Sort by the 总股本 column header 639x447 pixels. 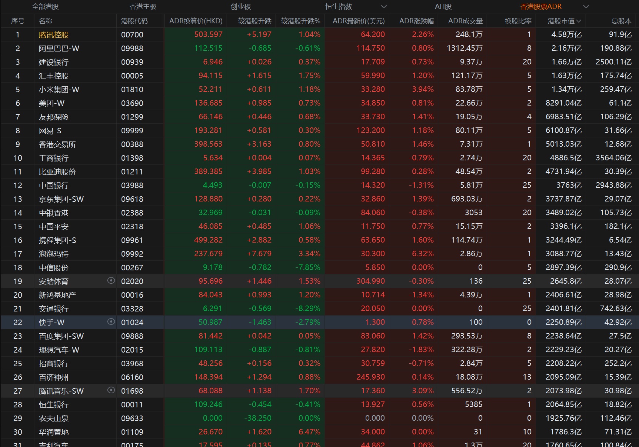click(x=622, y=21)
